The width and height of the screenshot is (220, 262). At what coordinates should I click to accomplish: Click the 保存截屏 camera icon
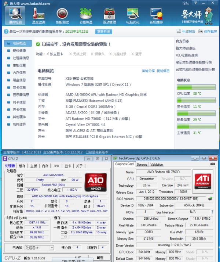[201, 31]
